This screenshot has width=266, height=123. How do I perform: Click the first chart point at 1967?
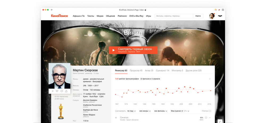[115, 94]
